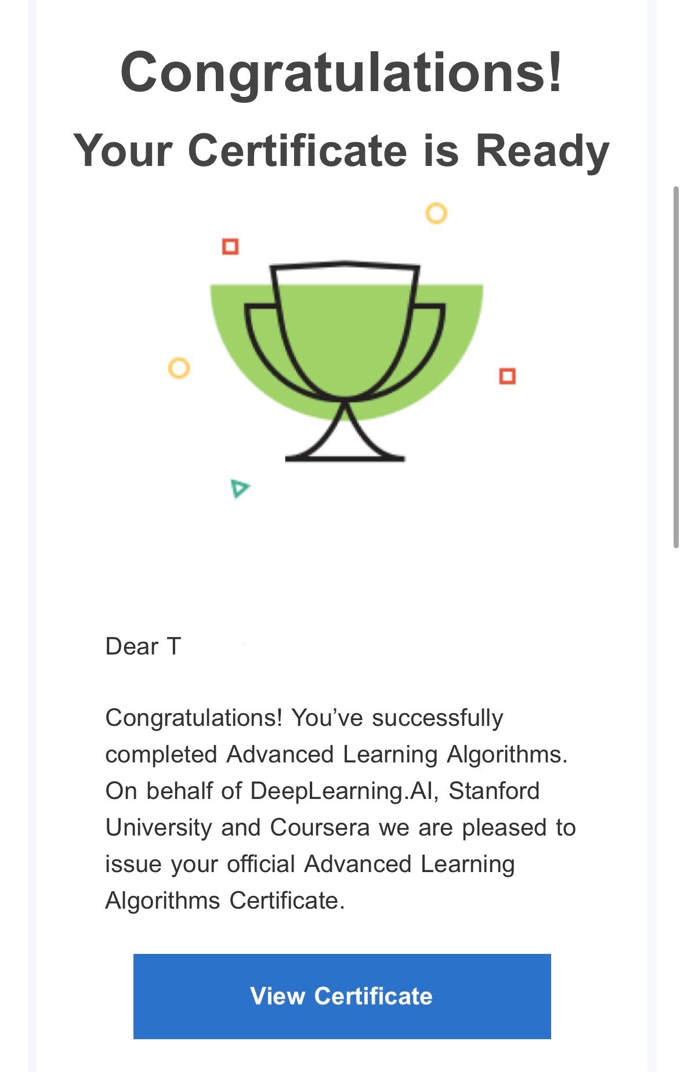The width and height of the screenshot is (684, 1074).
Task: Click the red square right of trophy
Action: tap(507, 376)
